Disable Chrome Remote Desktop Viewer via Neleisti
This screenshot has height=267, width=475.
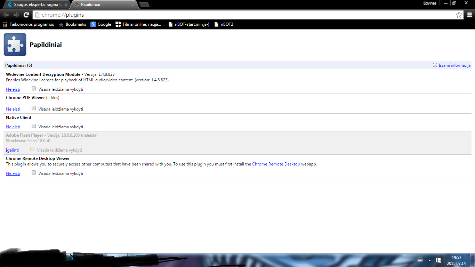(13, 173)
